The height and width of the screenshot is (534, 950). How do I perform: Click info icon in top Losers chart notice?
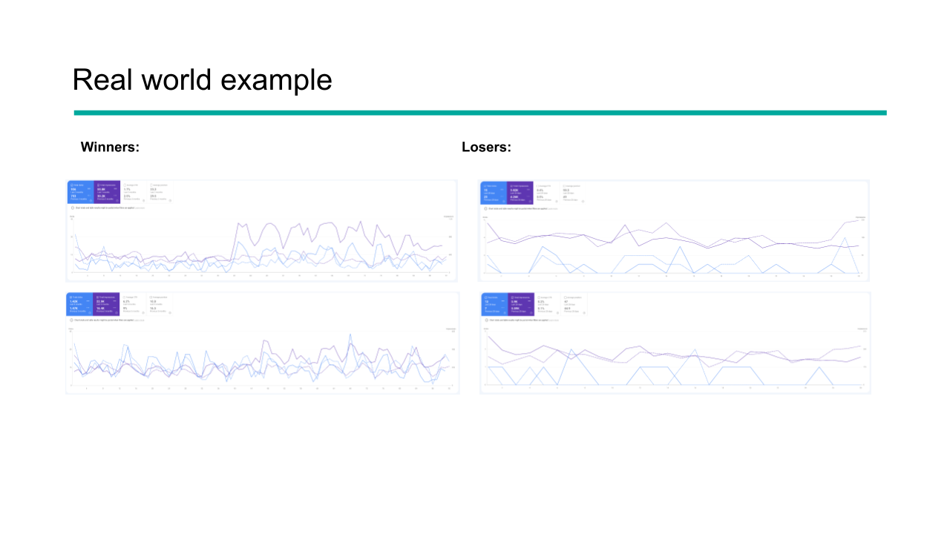point(486,208)
